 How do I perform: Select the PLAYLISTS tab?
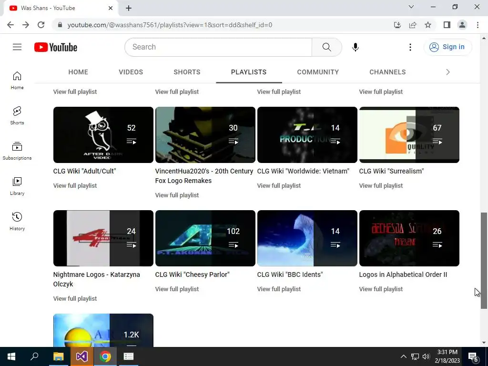[x=249, y=72]
